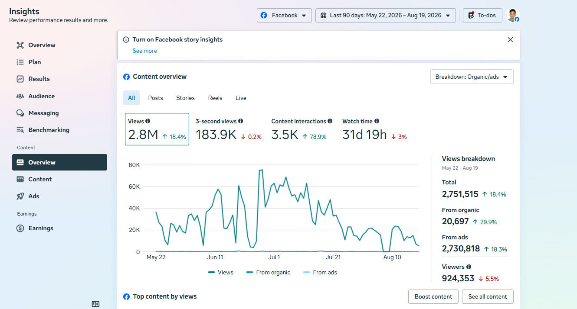
Task: Click the Earnings dollar icon
Action: 20,228
